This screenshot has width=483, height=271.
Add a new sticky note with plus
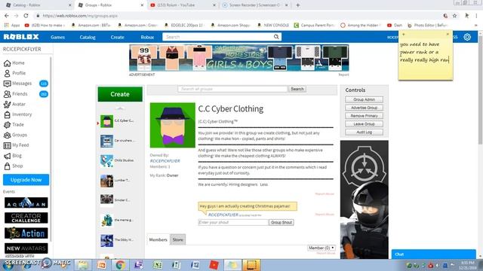click(x=404, y=35)
